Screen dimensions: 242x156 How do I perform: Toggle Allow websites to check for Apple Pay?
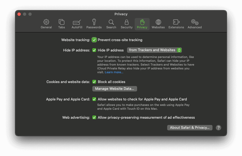94,99
